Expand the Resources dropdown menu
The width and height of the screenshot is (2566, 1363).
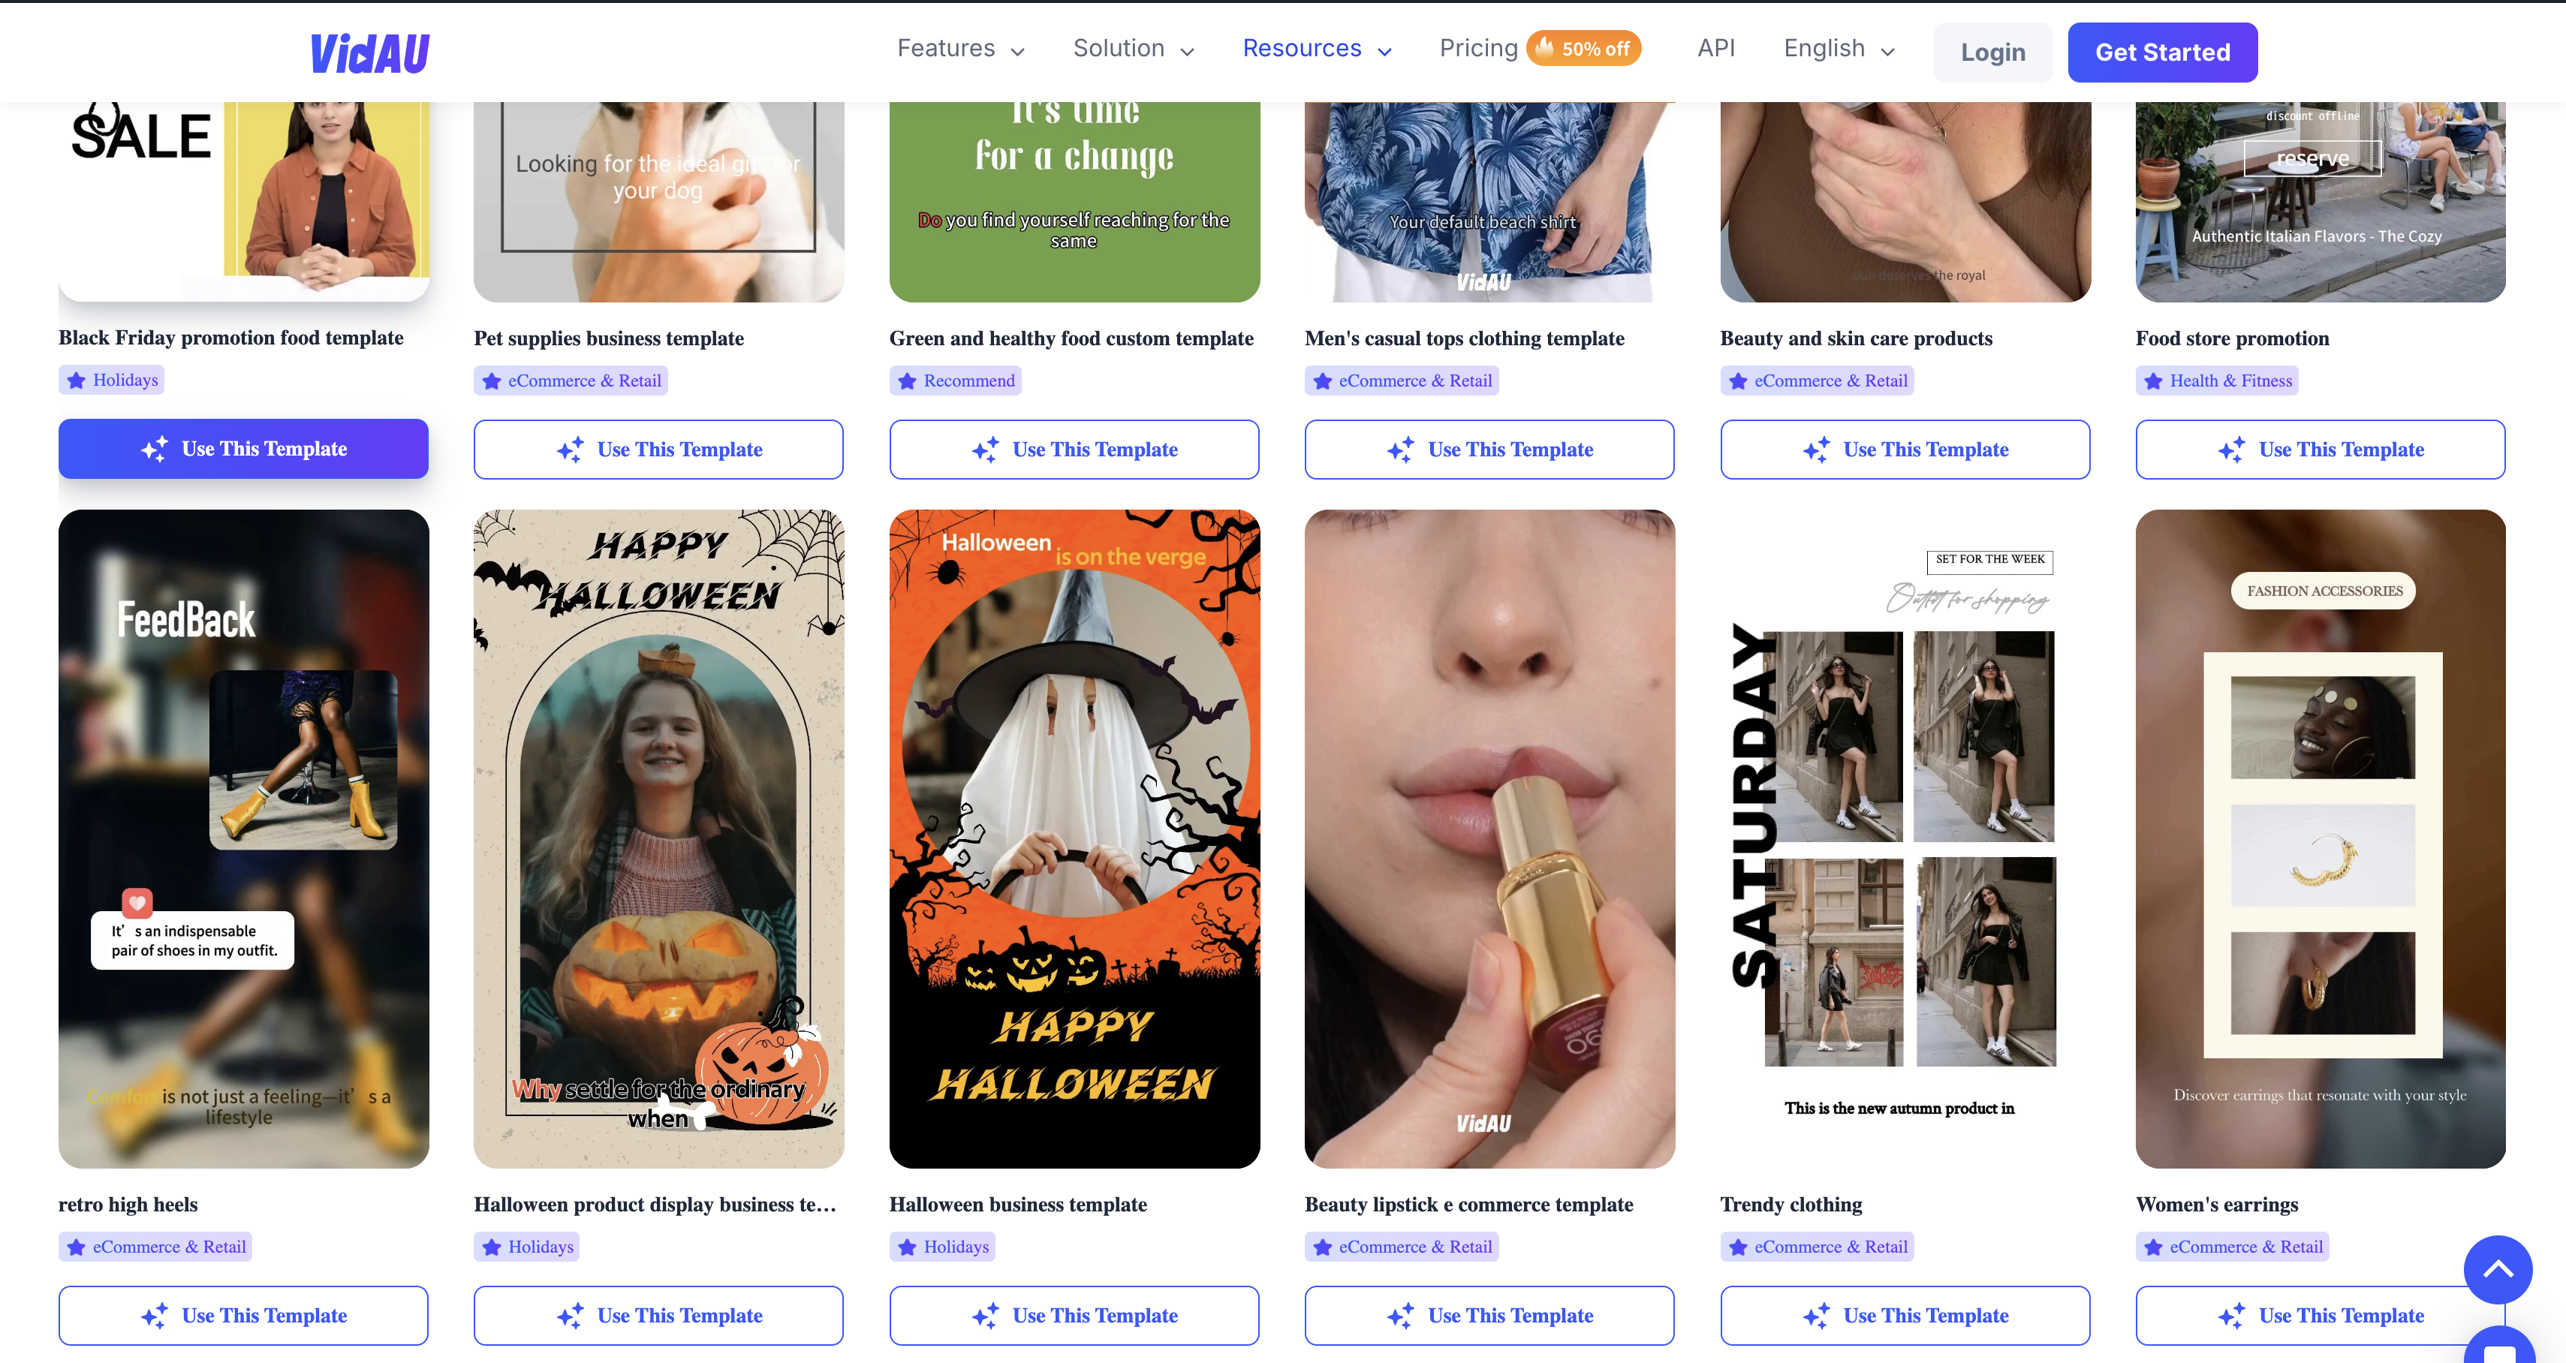point(1315,47)
